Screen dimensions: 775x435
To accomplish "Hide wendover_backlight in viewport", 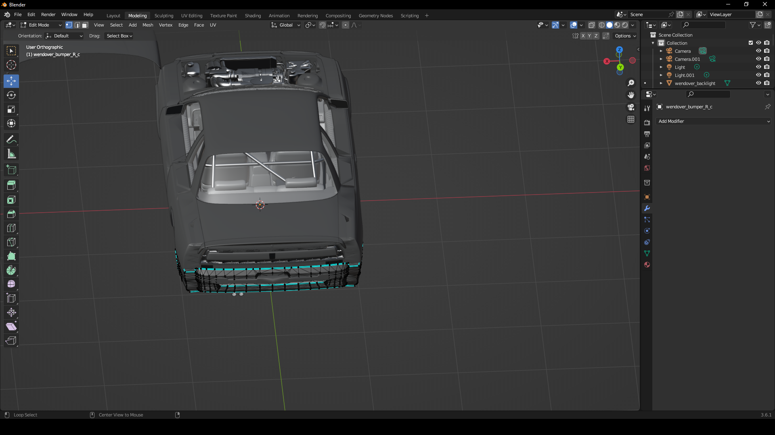I will [x=758, y=83].
